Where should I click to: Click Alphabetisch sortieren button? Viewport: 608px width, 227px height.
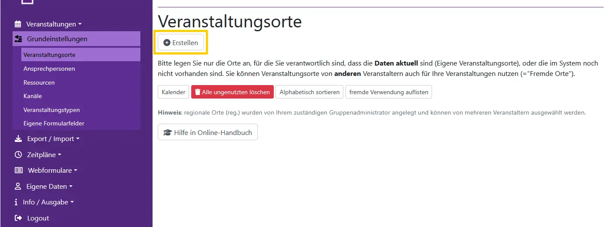(x=309, y=92)
